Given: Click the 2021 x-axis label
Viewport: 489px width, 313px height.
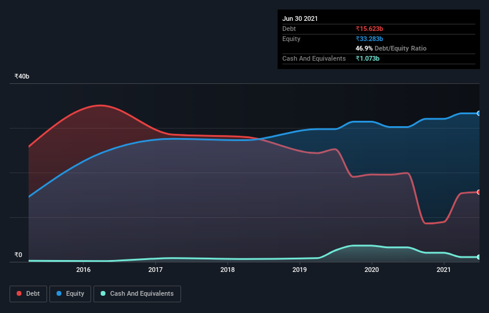Looking at the screenshot, I should tap(444, 270).
